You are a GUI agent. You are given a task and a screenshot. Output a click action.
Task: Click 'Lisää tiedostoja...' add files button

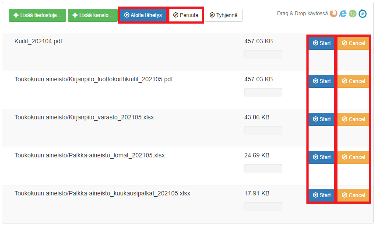pyautogui.click(x=37, y=15)
